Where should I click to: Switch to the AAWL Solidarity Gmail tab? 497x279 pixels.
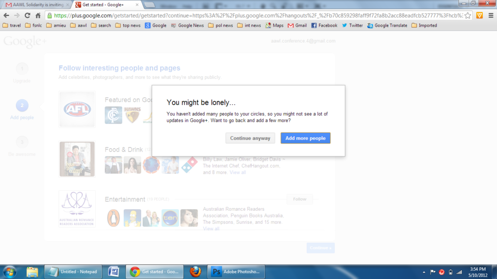tap(37, 5)
